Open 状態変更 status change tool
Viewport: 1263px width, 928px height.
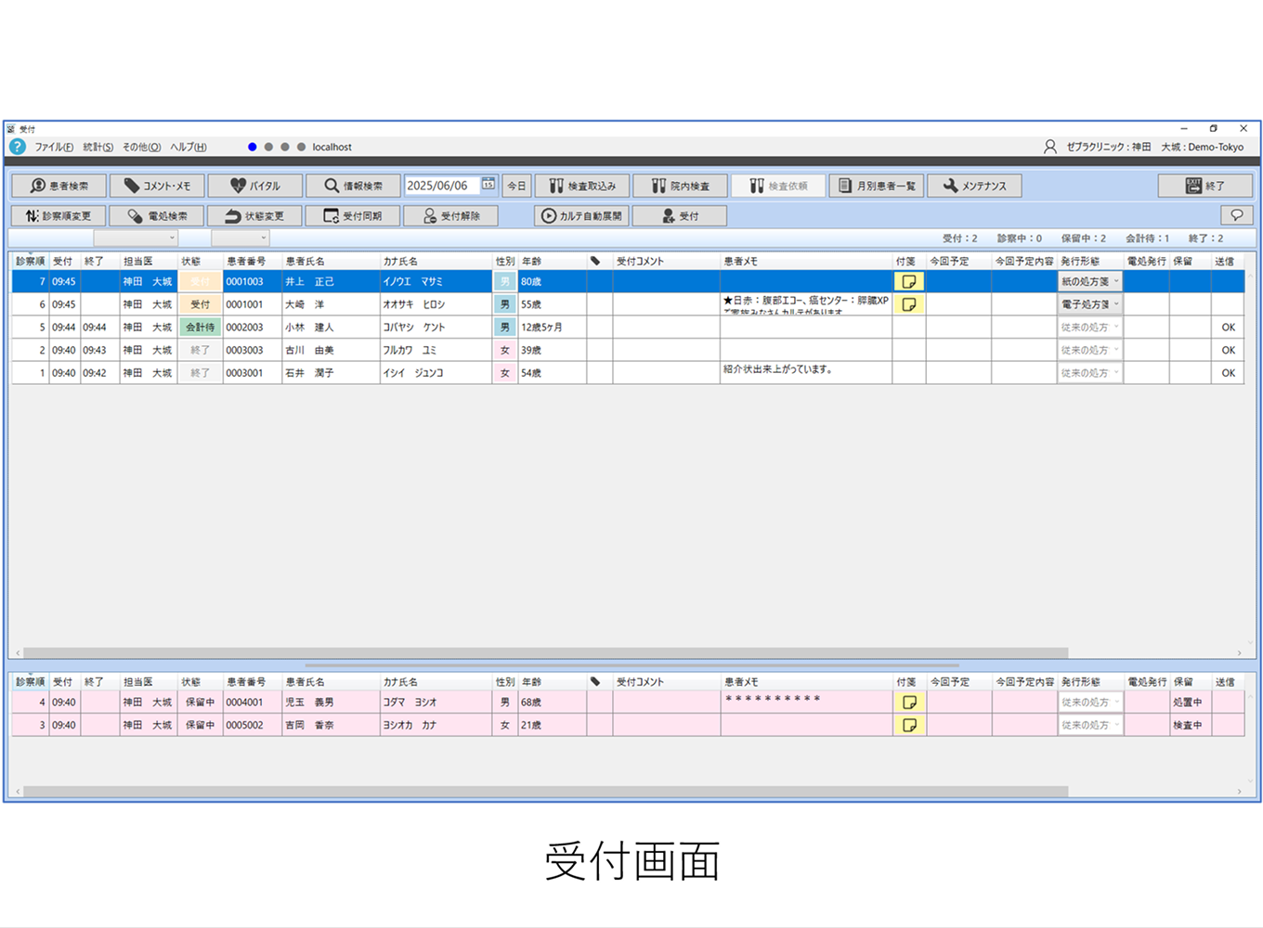(x=255, y=215)
